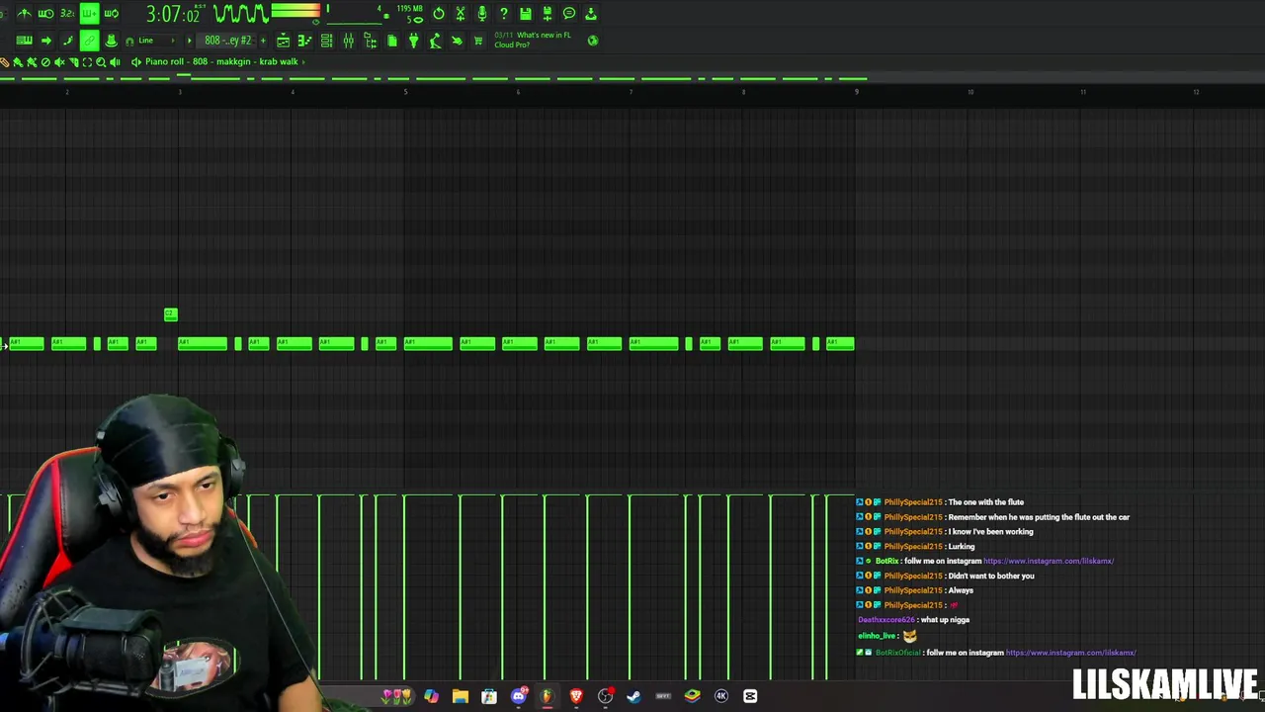
Task: Click the online globe icon
Action: 592,41
